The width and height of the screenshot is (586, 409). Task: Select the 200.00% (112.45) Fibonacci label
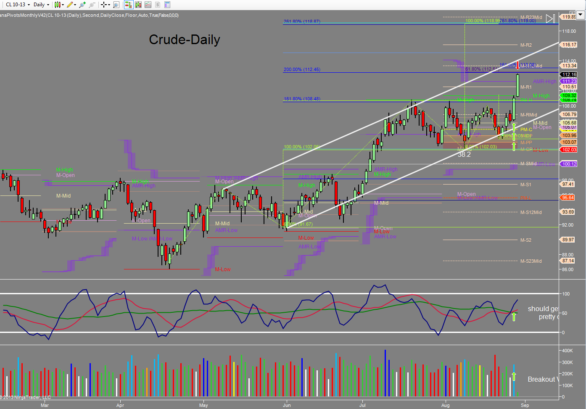point(302,70)
